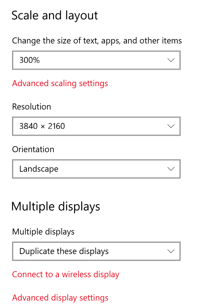Click the Scale and layout heading
This screenshot has height=304, width=214.
(x=55, y=16)
